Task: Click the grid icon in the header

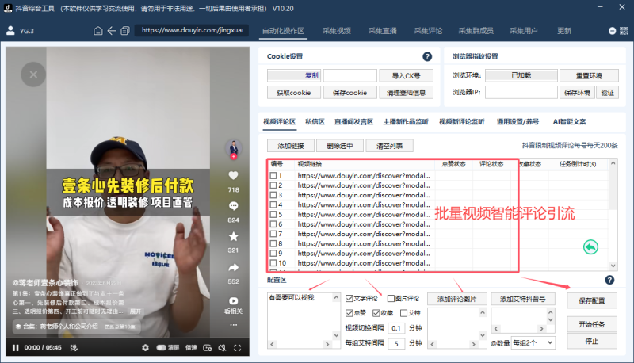Action: (624, 31)
